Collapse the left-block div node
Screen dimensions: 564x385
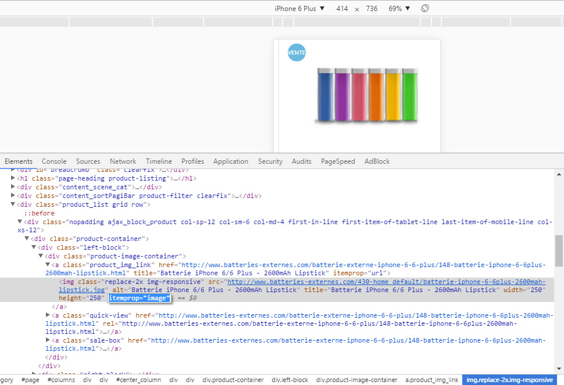coord(34,247)
